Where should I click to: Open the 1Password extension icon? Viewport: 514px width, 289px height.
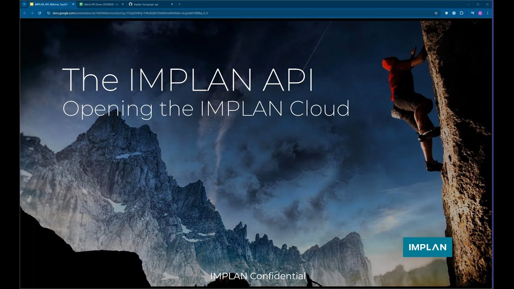pos(454,13)
